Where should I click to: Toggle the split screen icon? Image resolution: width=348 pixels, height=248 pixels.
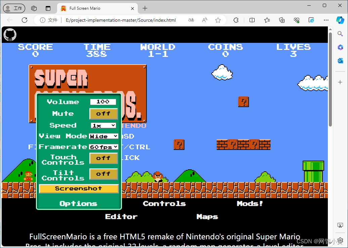coord(252,20)
